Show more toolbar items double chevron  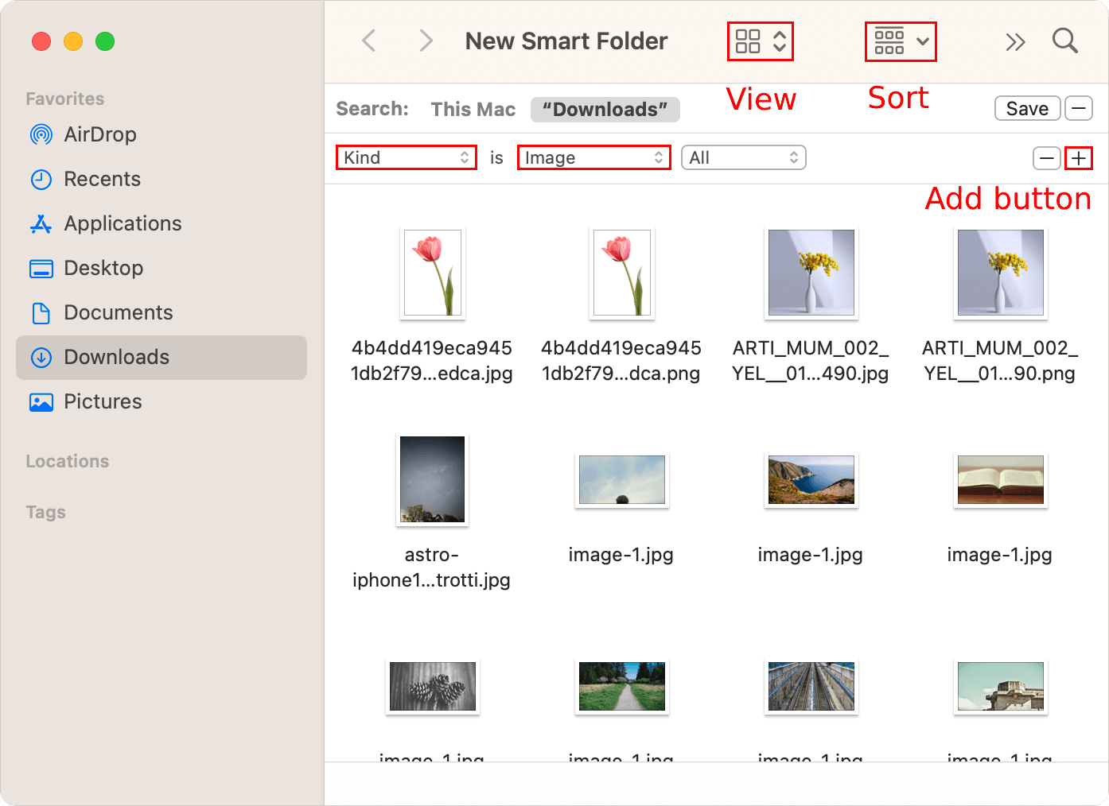point(1015,41)
